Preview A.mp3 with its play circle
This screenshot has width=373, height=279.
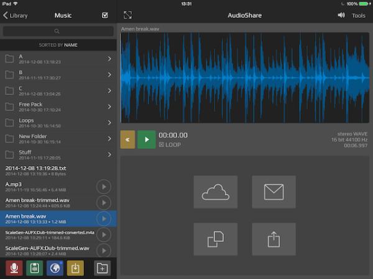click(x=104, y=187)
